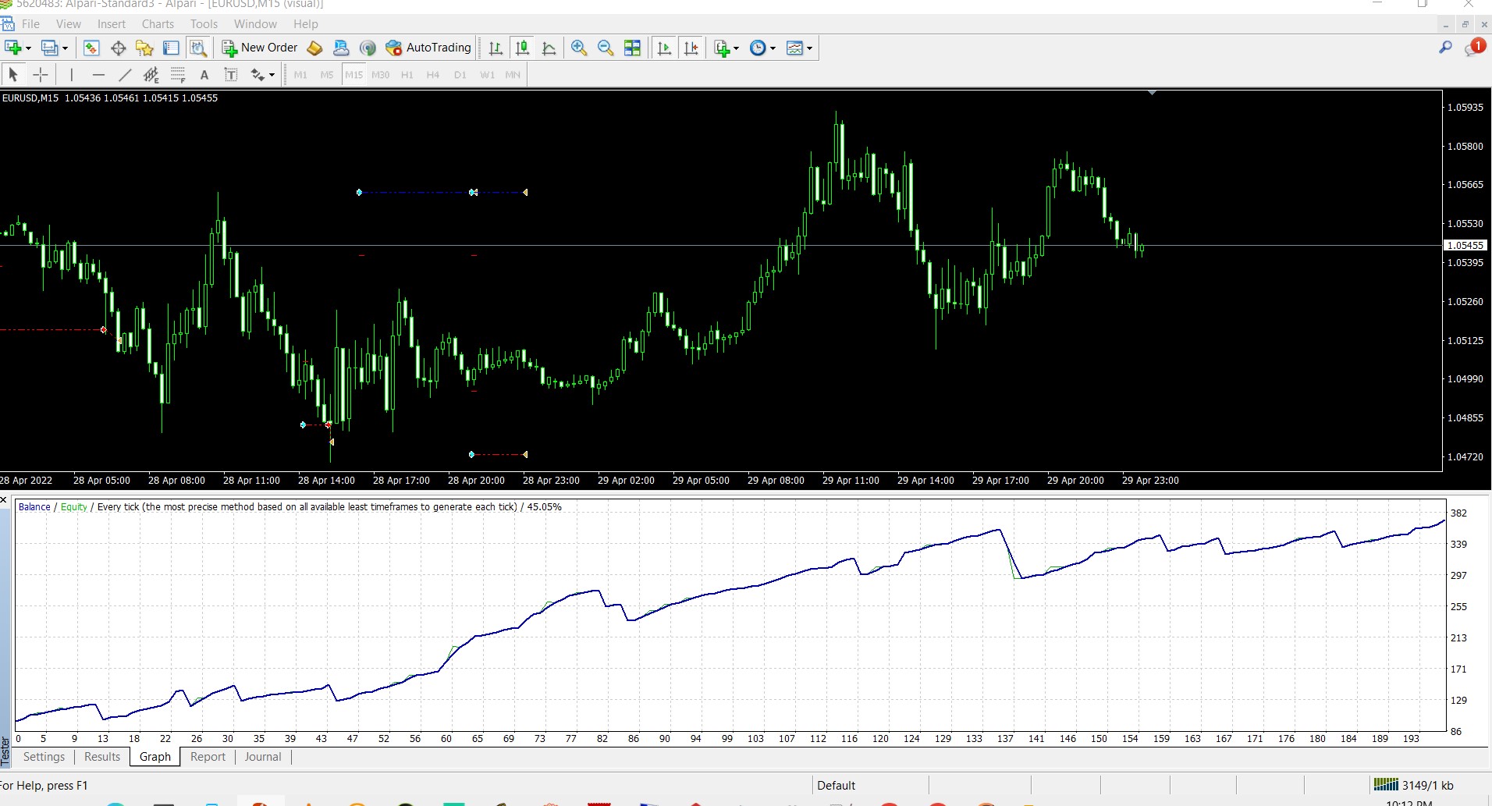Toggle chart Auto Scroll
Image resolution: width=1492 pixels, height=806 pixels.
point(664,48)
